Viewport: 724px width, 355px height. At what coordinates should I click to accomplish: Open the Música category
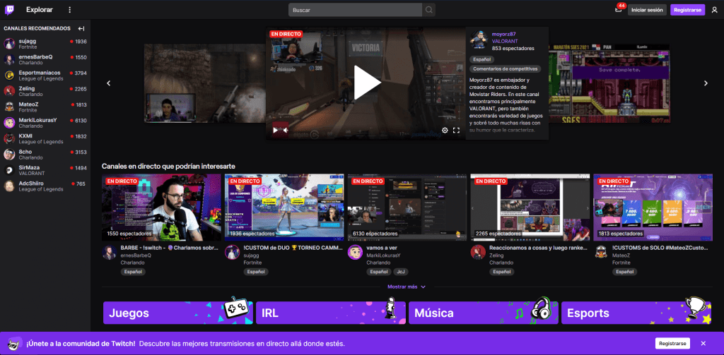pos(484,313)
